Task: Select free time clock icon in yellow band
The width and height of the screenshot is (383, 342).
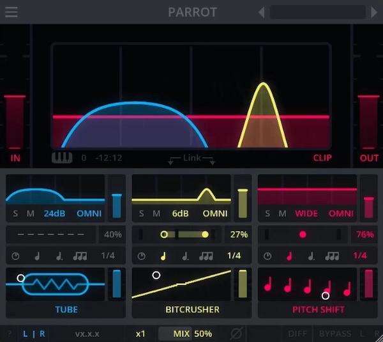Action: [x=142, y=256]
